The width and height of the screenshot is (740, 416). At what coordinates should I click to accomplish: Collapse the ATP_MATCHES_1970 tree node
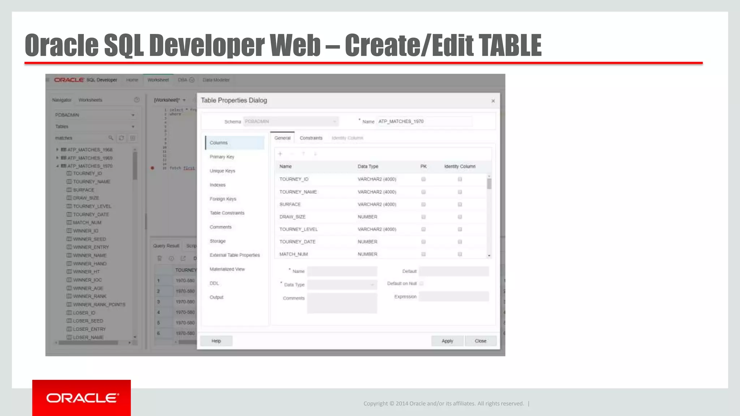pyautogui.click(x=57, y=166)
